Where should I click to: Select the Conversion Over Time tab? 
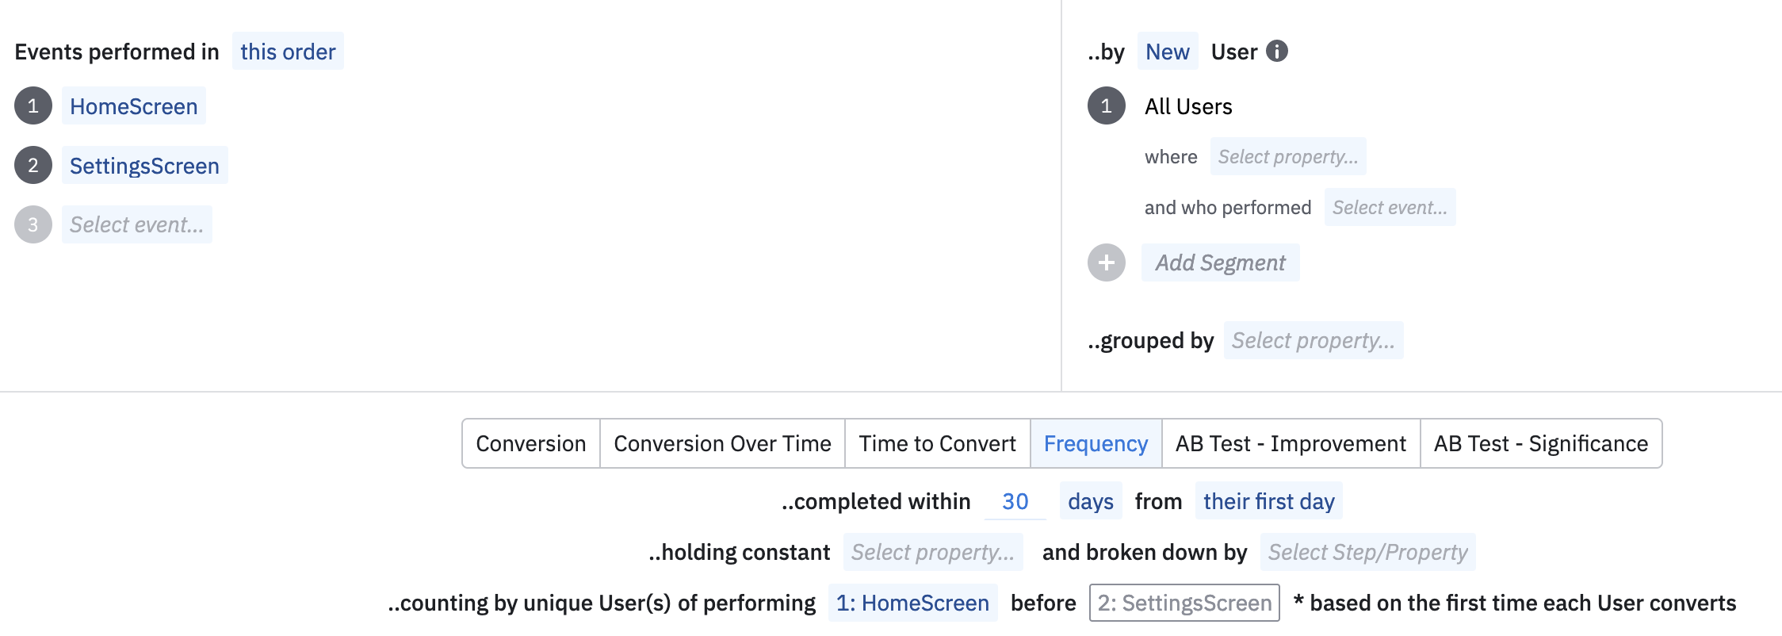[722, 443]
